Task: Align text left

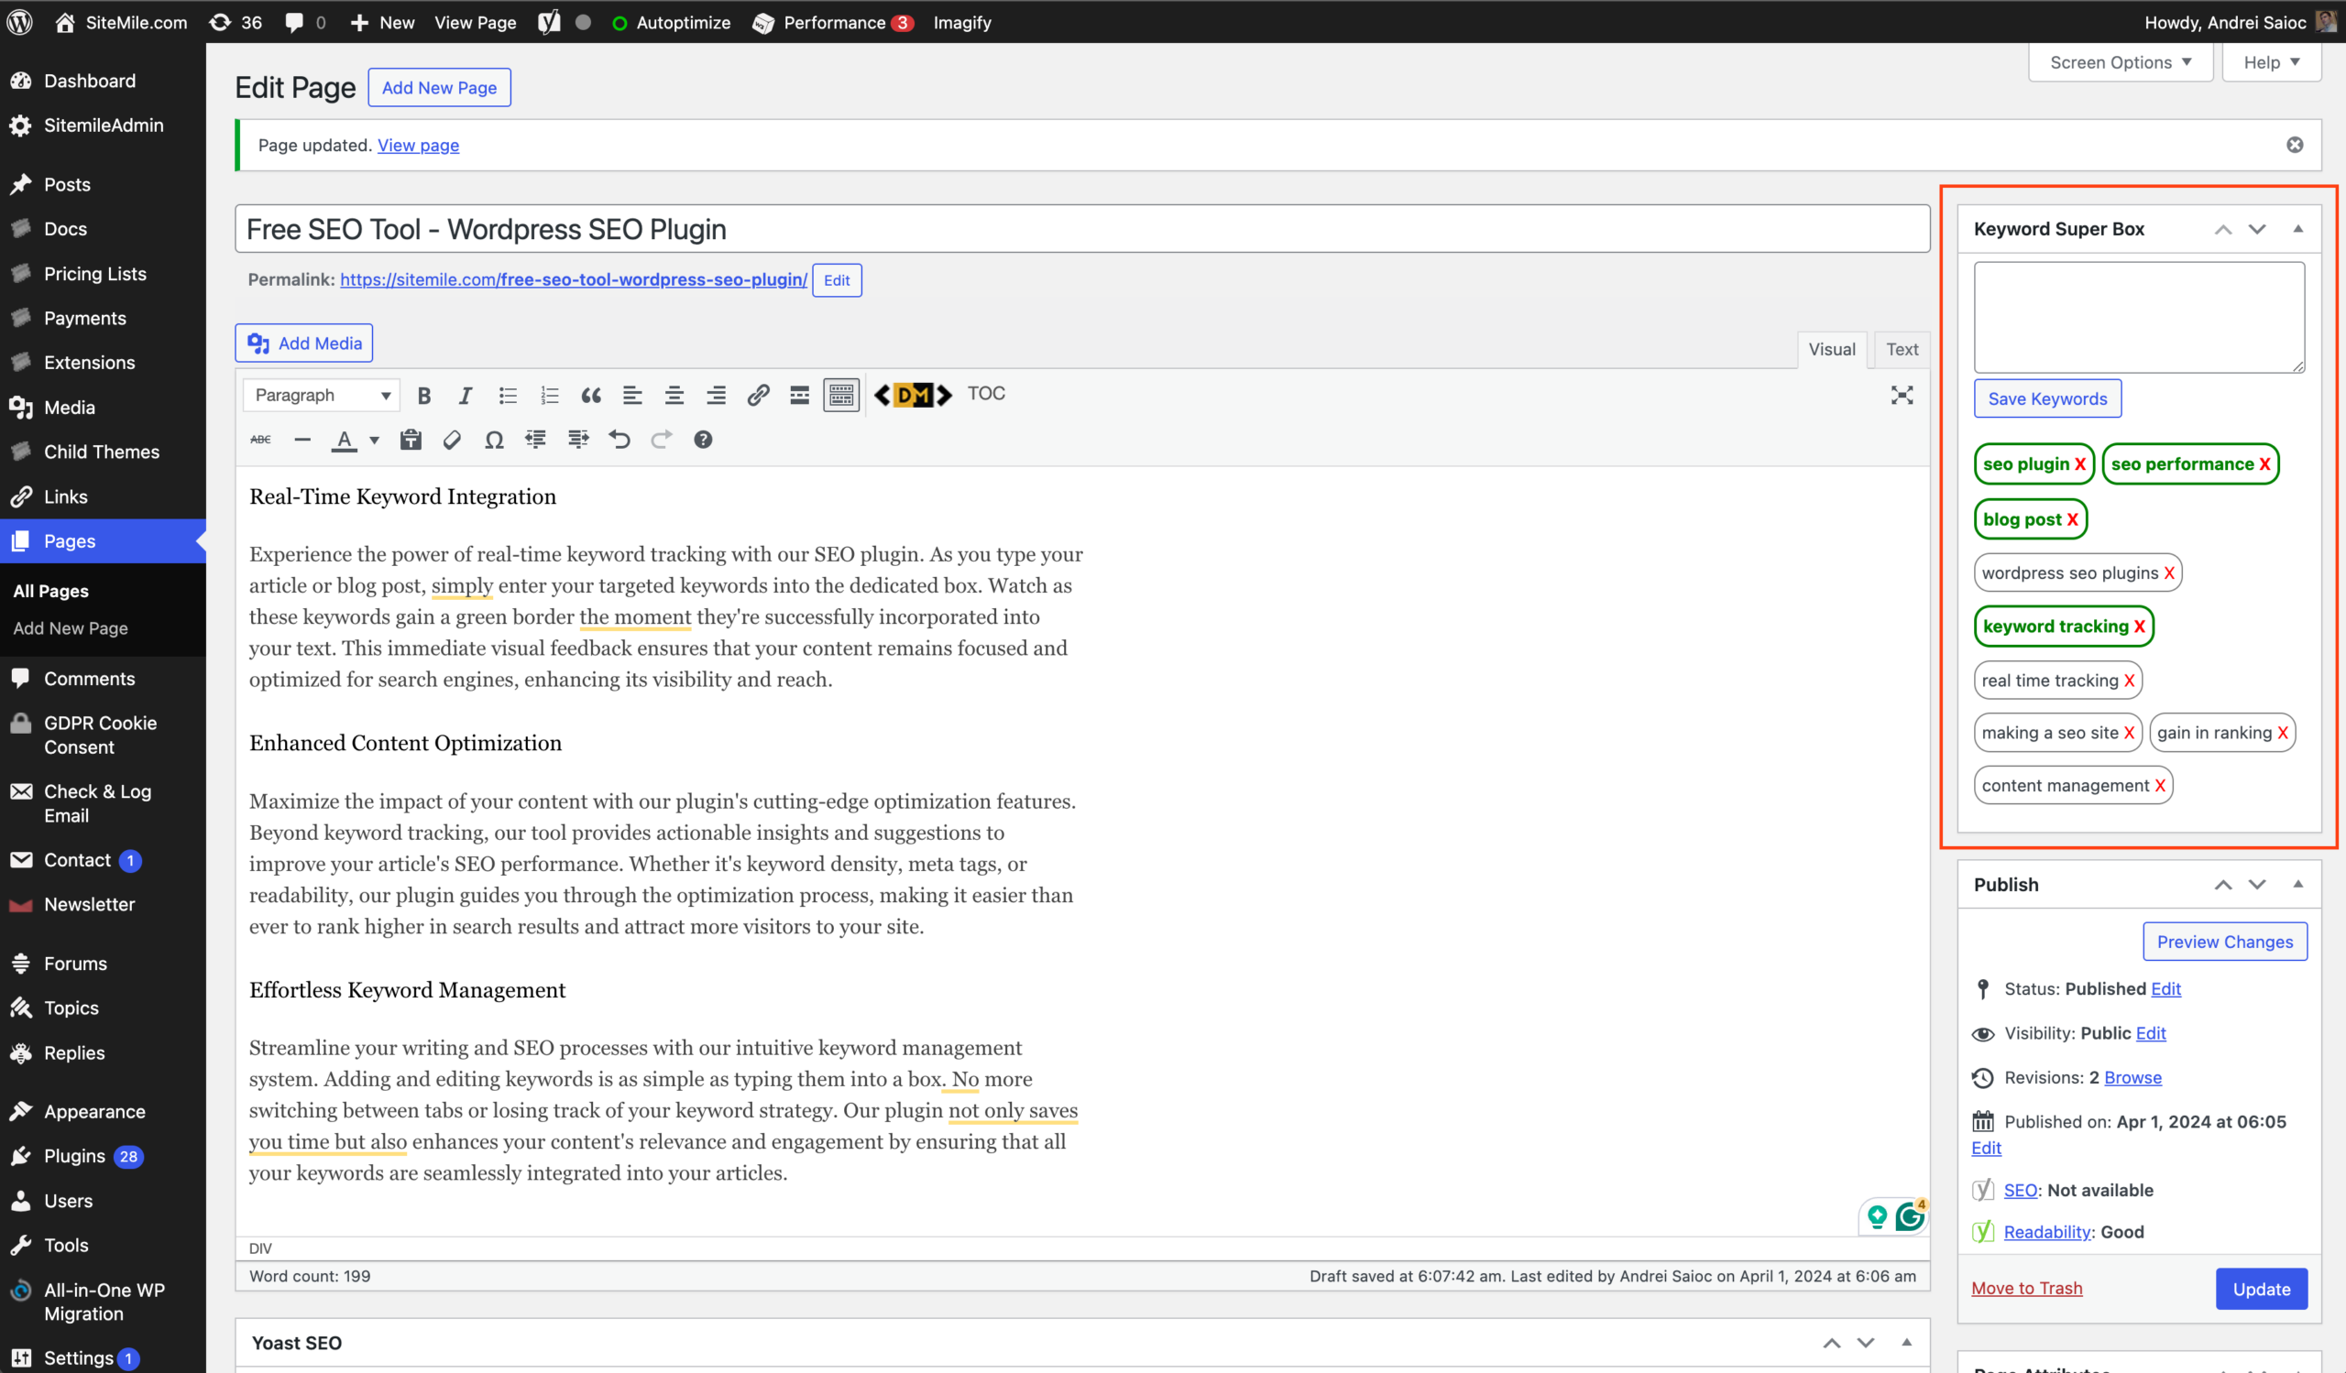Action: (632, 396)
